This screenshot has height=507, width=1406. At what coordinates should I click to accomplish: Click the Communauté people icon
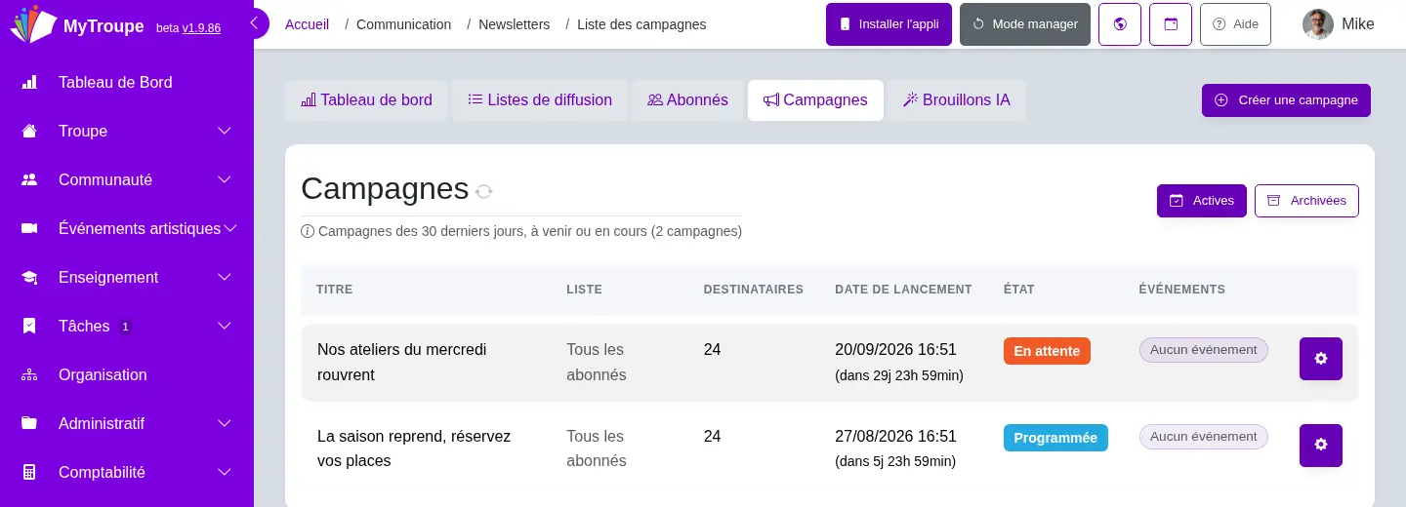tap(29, 180)
